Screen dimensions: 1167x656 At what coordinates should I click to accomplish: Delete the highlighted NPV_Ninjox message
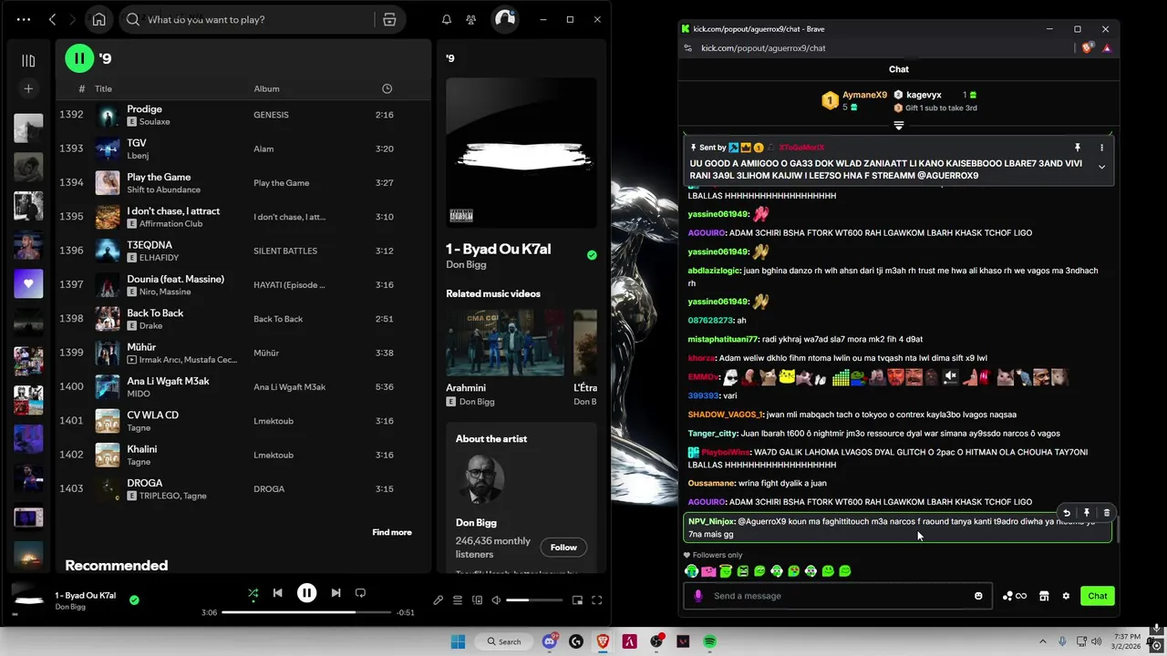(x=1107, y=513)
